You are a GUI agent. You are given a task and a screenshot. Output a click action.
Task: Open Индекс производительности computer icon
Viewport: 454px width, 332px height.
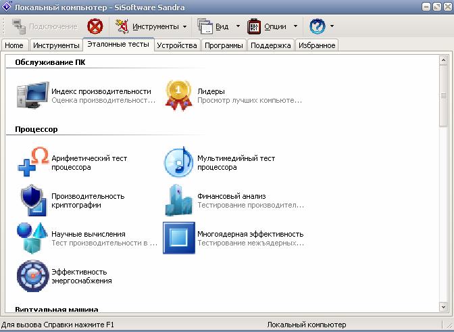pos(32,95)
